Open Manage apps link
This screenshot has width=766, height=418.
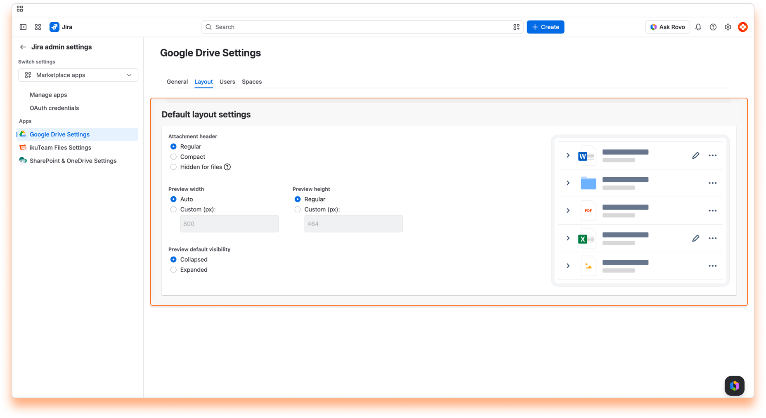pos(48,95)
